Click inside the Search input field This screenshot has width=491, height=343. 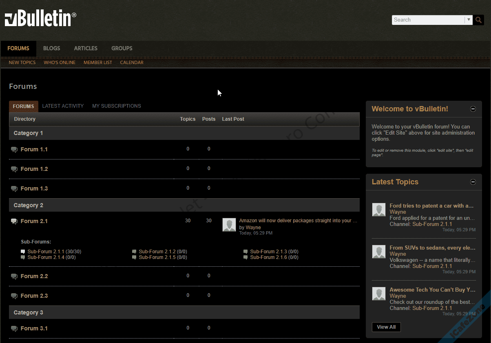[427, 20]
